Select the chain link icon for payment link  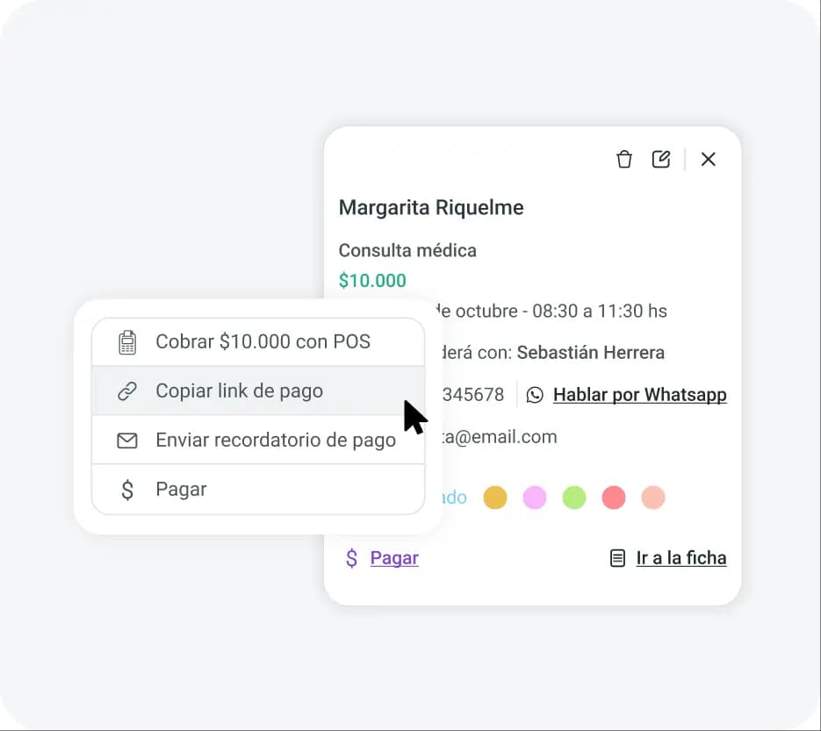click(x=127, y=391)
